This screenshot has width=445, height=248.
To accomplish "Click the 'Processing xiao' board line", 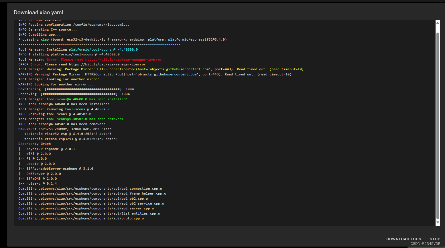I will point(123,40).
